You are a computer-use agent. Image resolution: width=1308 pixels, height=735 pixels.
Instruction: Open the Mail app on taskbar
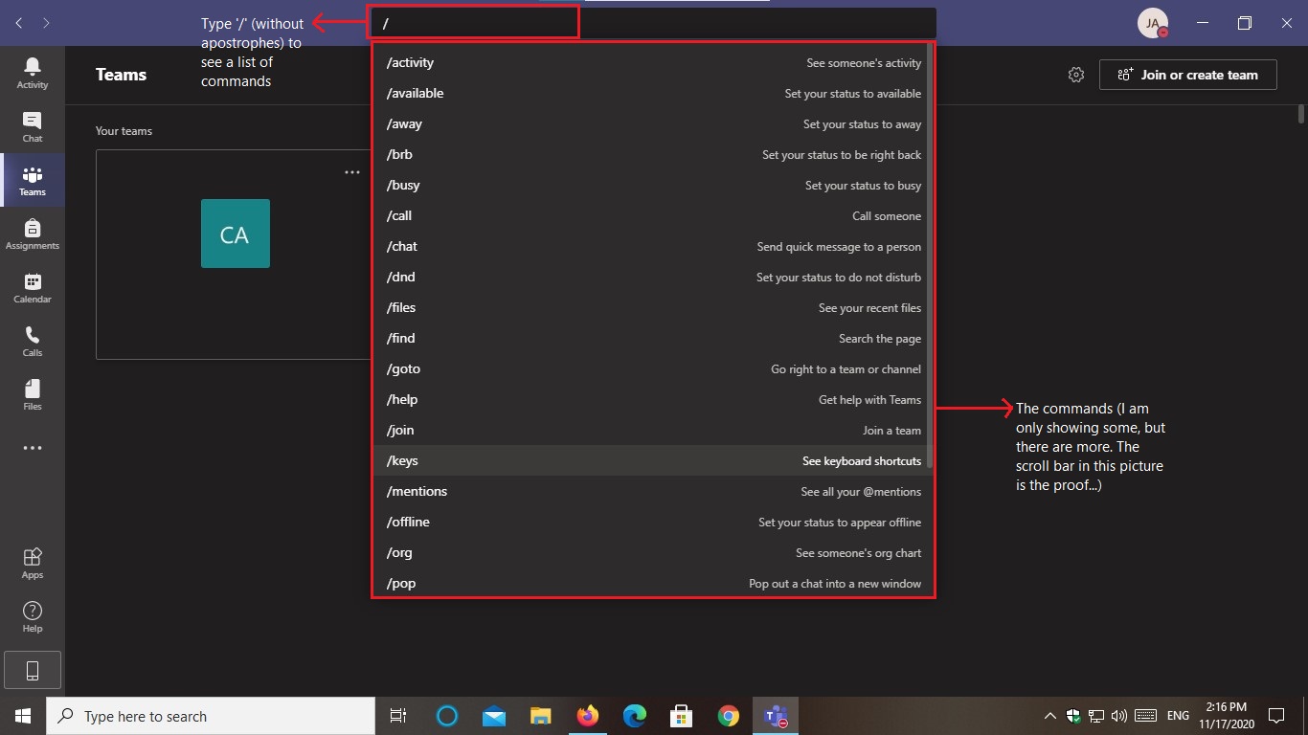[x=494, y=716]
